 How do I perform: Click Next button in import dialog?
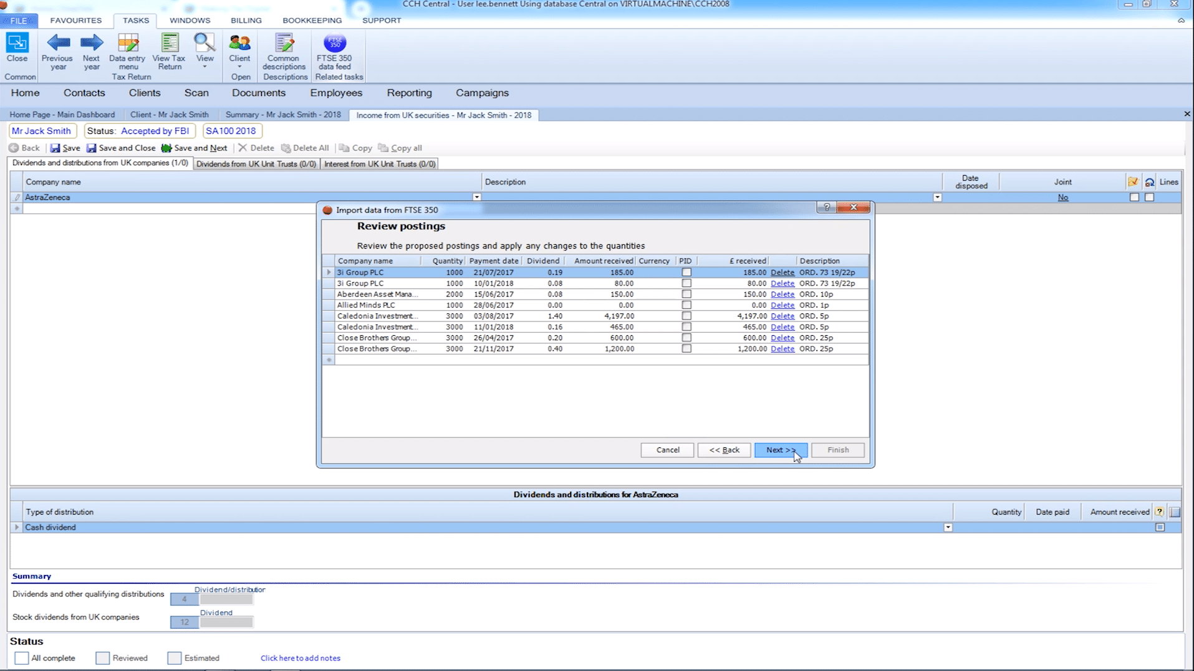point(781,450)
